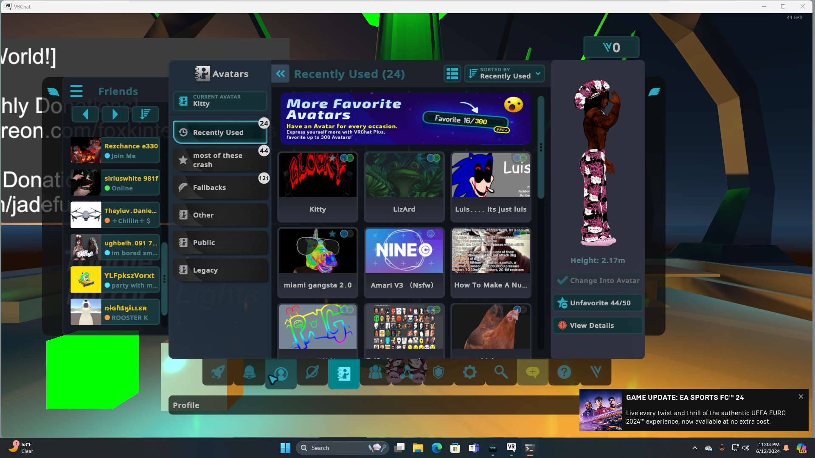The image size is (815, 458).
Task: Open Sorted By Recently Used dropdown
Action: 504,74
